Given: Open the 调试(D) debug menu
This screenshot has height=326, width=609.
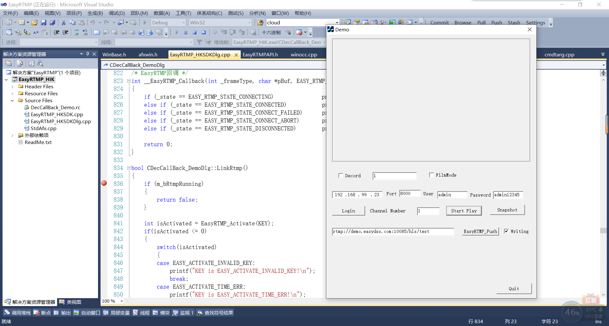Looking at the screenshot, I should point(117,13).
